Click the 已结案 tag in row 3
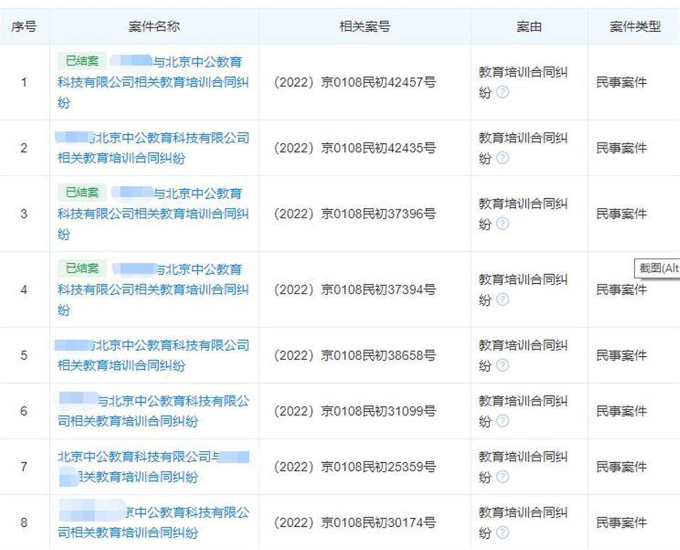 tap(82, 193)
